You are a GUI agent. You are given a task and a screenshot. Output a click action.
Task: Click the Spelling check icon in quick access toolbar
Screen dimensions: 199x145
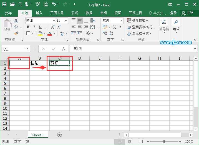coord(38,4)
